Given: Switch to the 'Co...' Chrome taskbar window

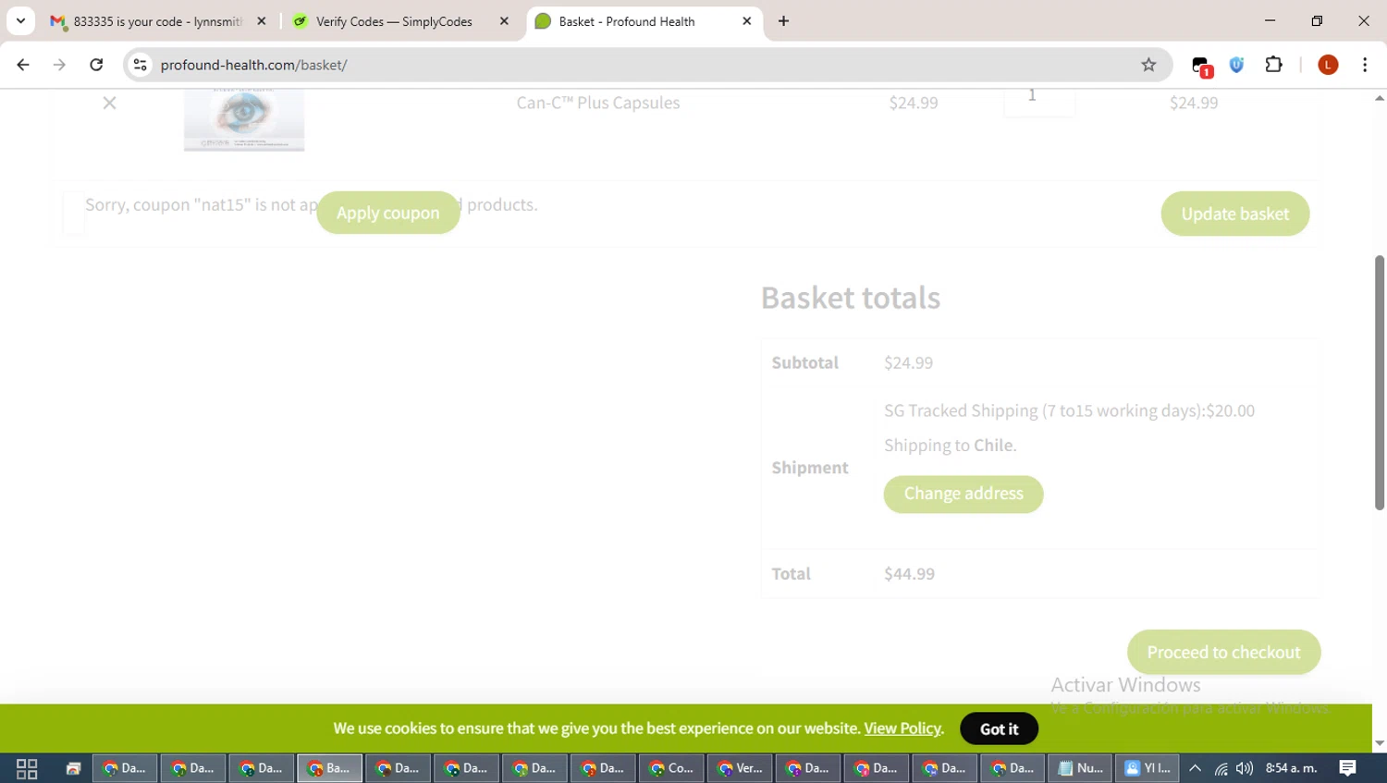Looking at the screenshot, I should point(671,768).
